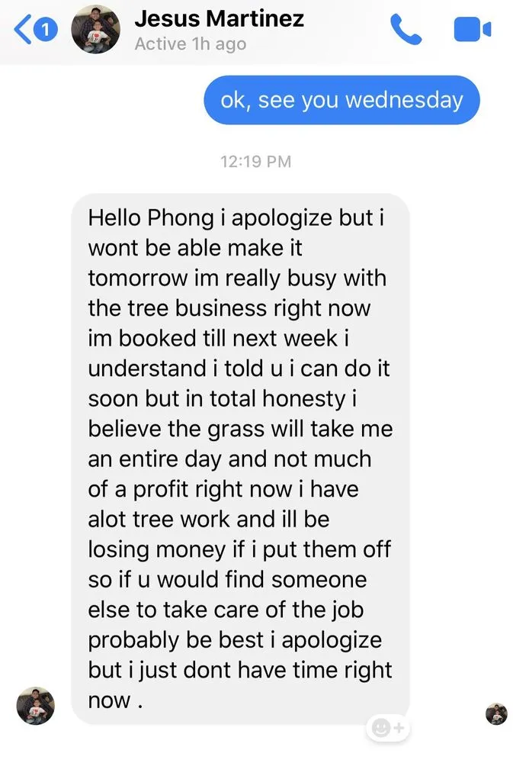The image size is (513, 763).
Task: Open contact details via Jesus Martinez name
Action: [219, 19]
